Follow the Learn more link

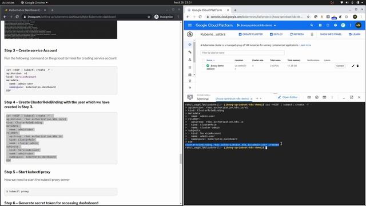coord(305,45)
